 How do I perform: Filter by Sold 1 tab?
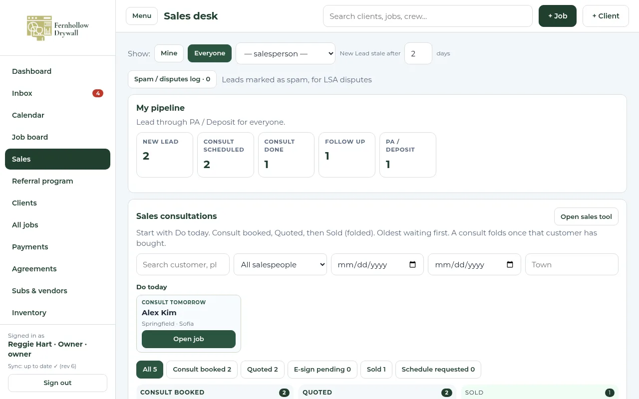(x=376, y=370)
